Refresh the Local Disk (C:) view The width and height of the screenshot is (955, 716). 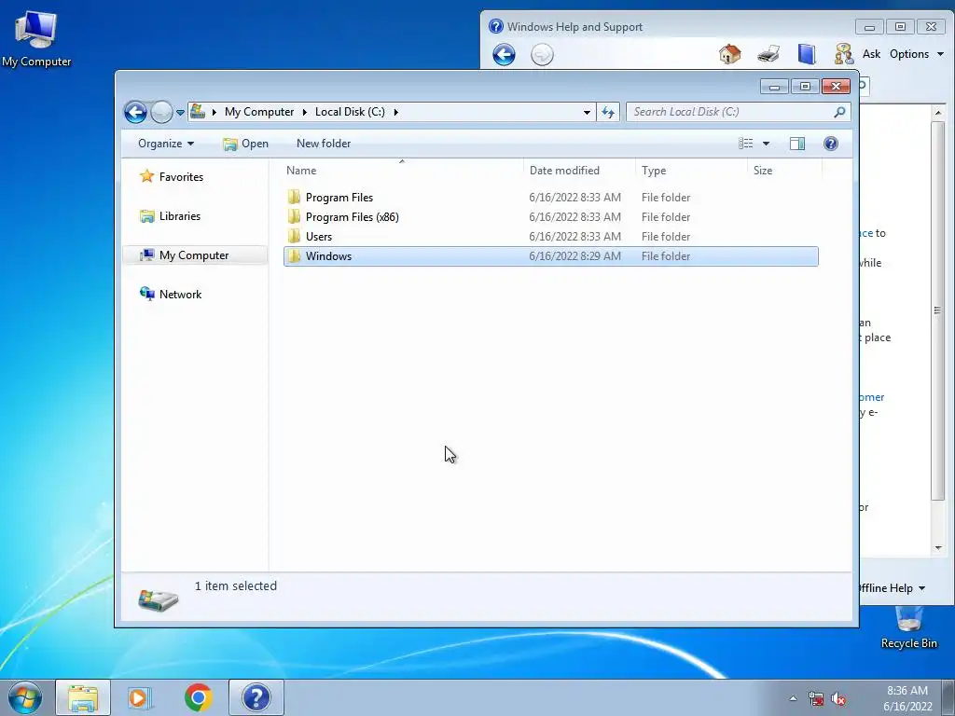(x=608, y=112)
